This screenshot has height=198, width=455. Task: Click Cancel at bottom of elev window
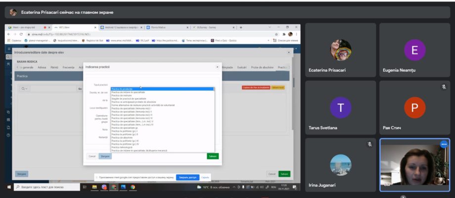(x=272, y=174)
